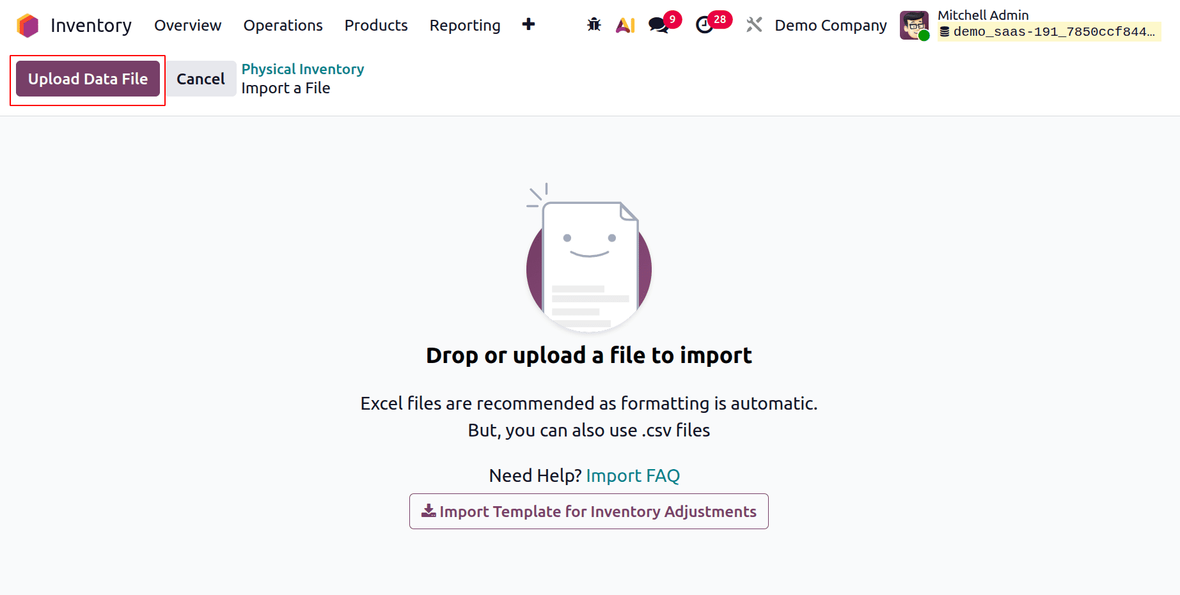Return via Physical Inventory breadcrumb
Image resolution: width=1180 pixels, height=595 pixels.
pos(303,69)
